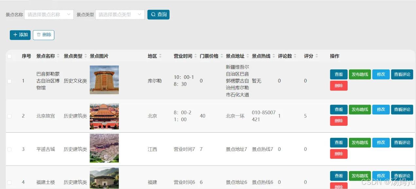Click 发布路线 for 福建土楼 row
416x189 pixels.
coord(360,176)
